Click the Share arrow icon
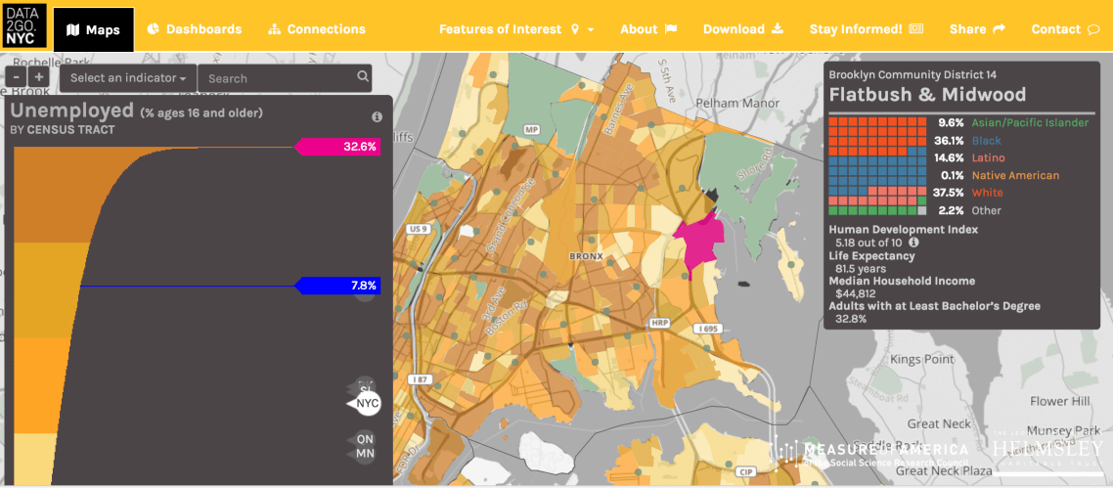This screenshot has width=1113, height=488. 999,29
